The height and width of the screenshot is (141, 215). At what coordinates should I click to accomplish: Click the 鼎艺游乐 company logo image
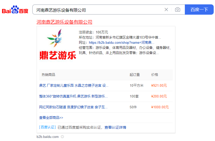point(58,45)
